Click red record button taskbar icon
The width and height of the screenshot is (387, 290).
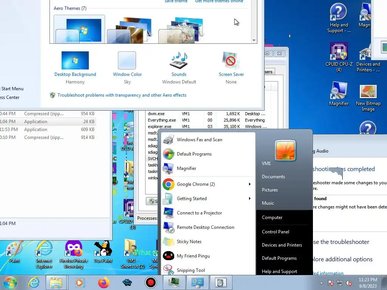pos(150,282)
